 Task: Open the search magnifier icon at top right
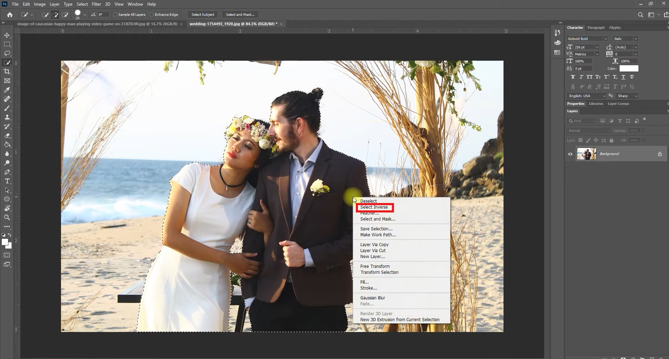pyautogui.click(x=640, y=15)
